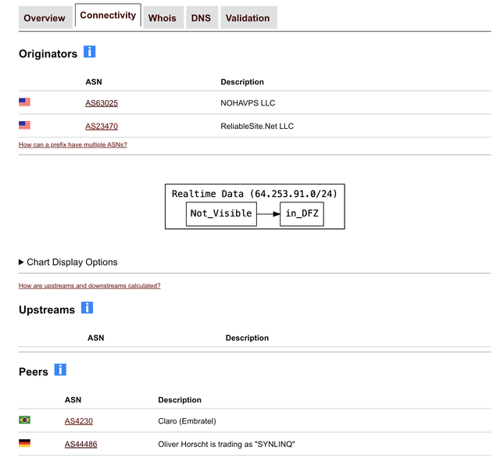Select the DNS tab
The width and height of the screenshot is (500, 465).
point(202,18)
